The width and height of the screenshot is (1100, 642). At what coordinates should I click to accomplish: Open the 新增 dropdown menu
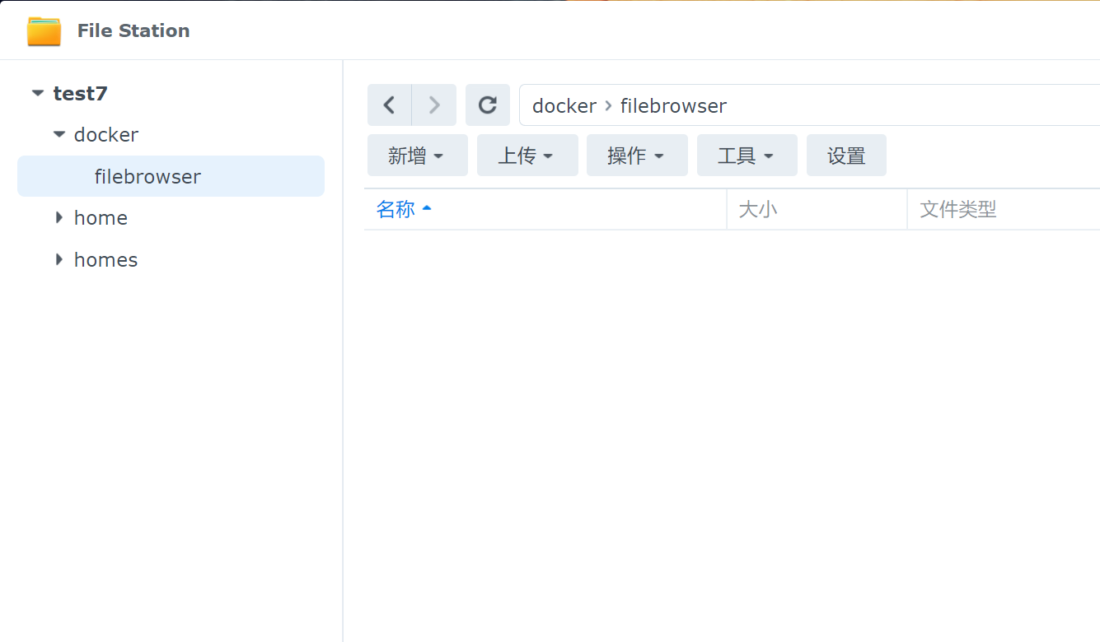(x=417, y=156)
